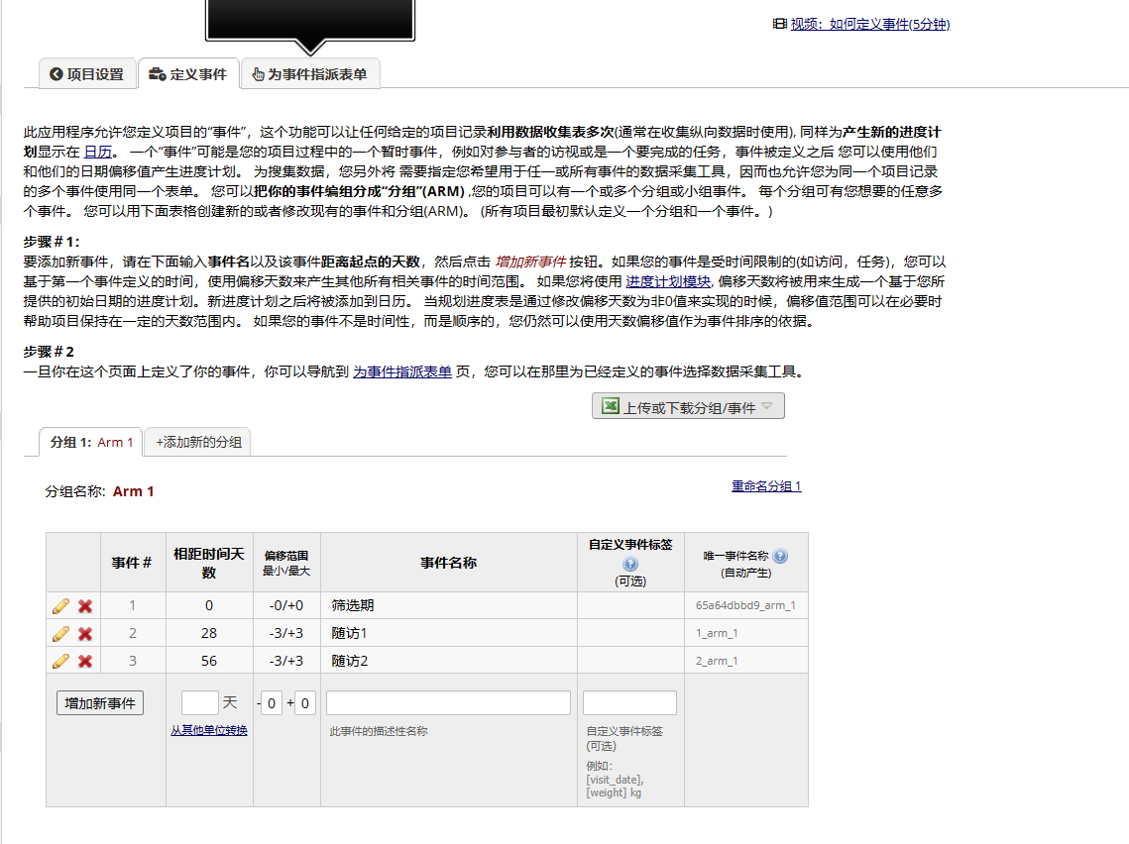Click the red X to delete 随访1
This screenshot has height=844, width=1129.
[83, 633]
